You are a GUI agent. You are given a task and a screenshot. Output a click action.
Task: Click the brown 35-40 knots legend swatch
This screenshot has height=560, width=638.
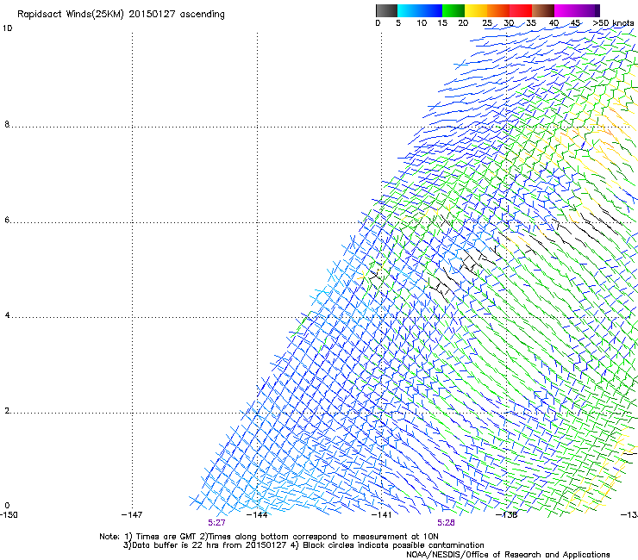click(543, 10)
